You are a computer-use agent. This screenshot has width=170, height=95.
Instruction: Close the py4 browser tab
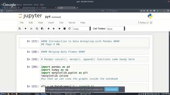[74, 8]
